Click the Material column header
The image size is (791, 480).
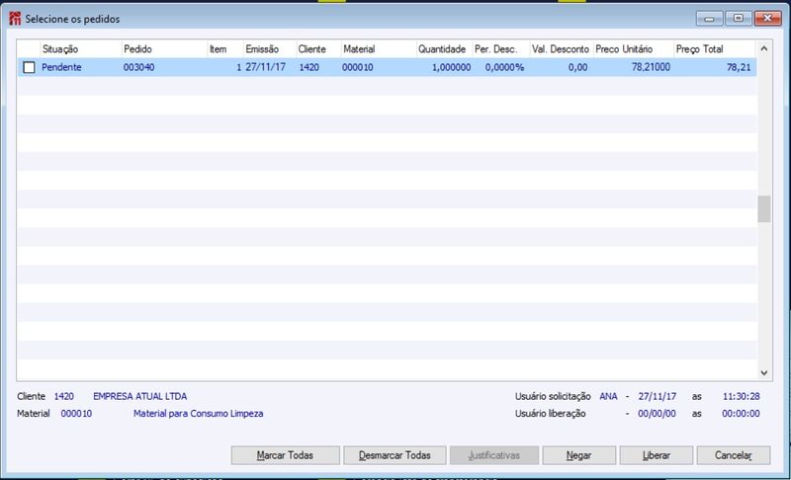pos(379,48)
